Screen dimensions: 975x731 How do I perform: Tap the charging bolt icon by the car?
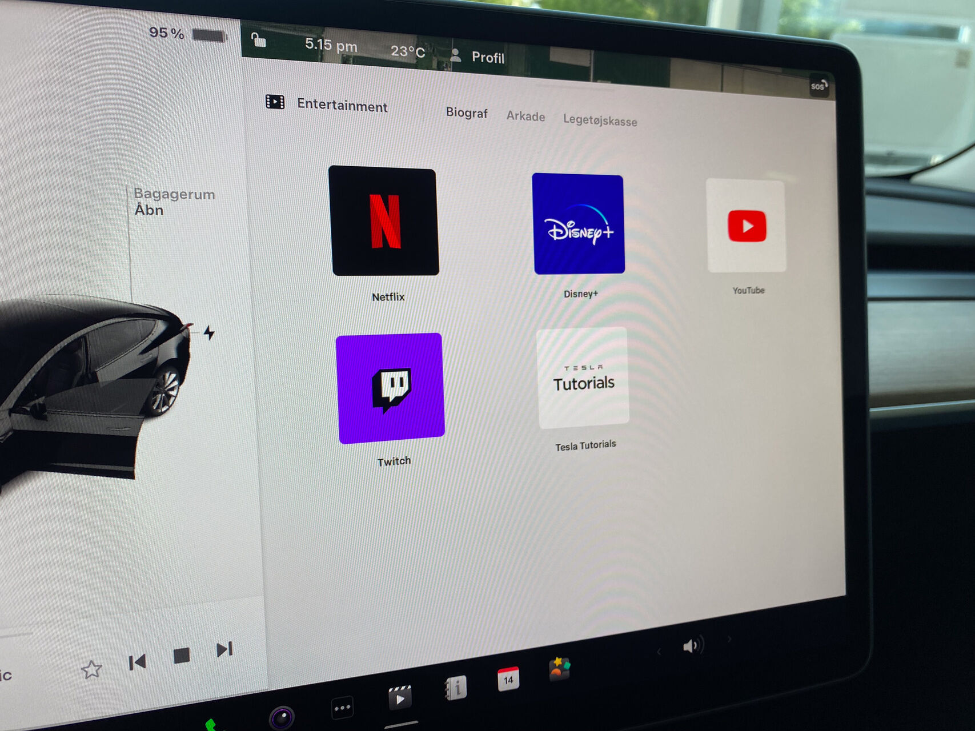(x=209, y=332)
